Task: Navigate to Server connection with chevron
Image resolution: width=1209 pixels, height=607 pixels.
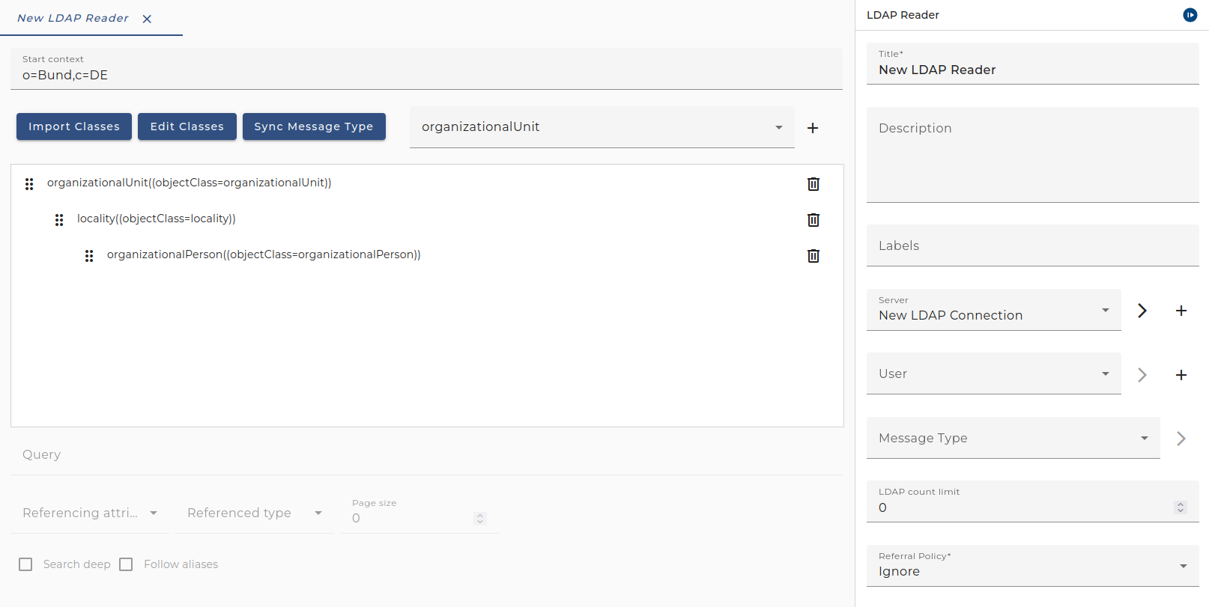Action: tap(1142, 311)
